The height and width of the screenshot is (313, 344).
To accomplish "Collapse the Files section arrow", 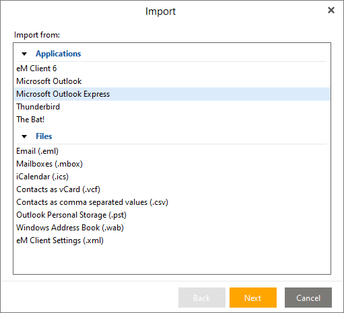I will [24, 136].
